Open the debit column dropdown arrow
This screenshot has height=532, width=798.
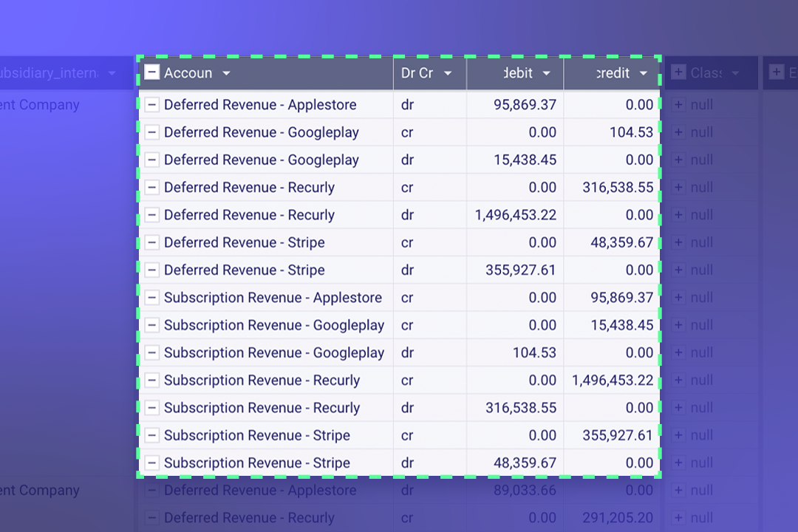coord(547,73)
